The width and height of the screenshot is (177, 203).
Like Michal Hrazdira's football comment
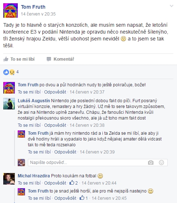click(x=29, y=183)
